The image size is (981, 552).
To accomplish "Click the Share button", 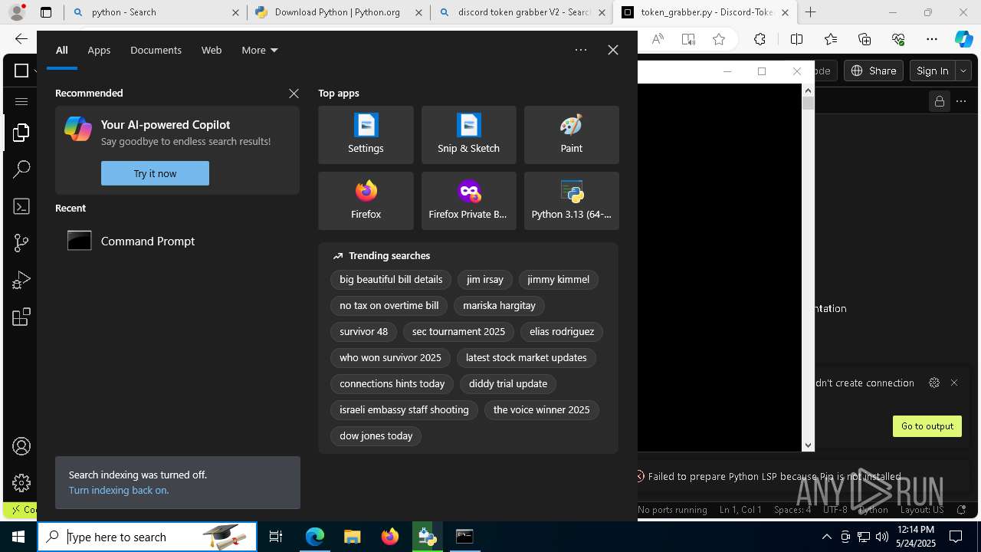I will 874,71.
